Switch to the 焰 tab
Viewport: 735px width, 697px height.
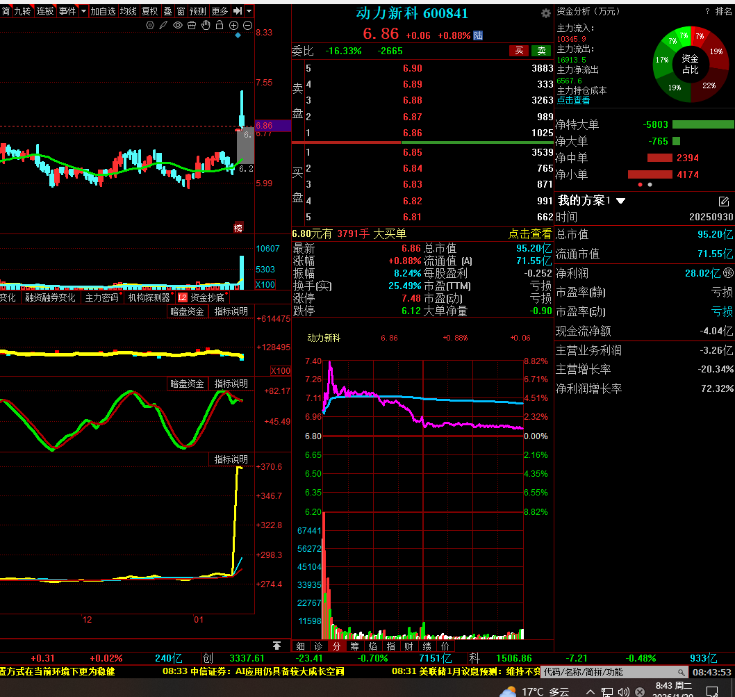(372, 646)
